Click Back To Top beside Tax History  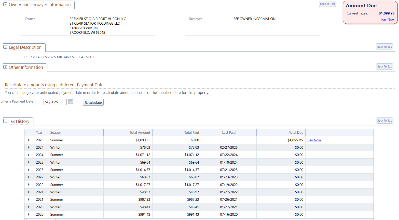coord(384,121)
